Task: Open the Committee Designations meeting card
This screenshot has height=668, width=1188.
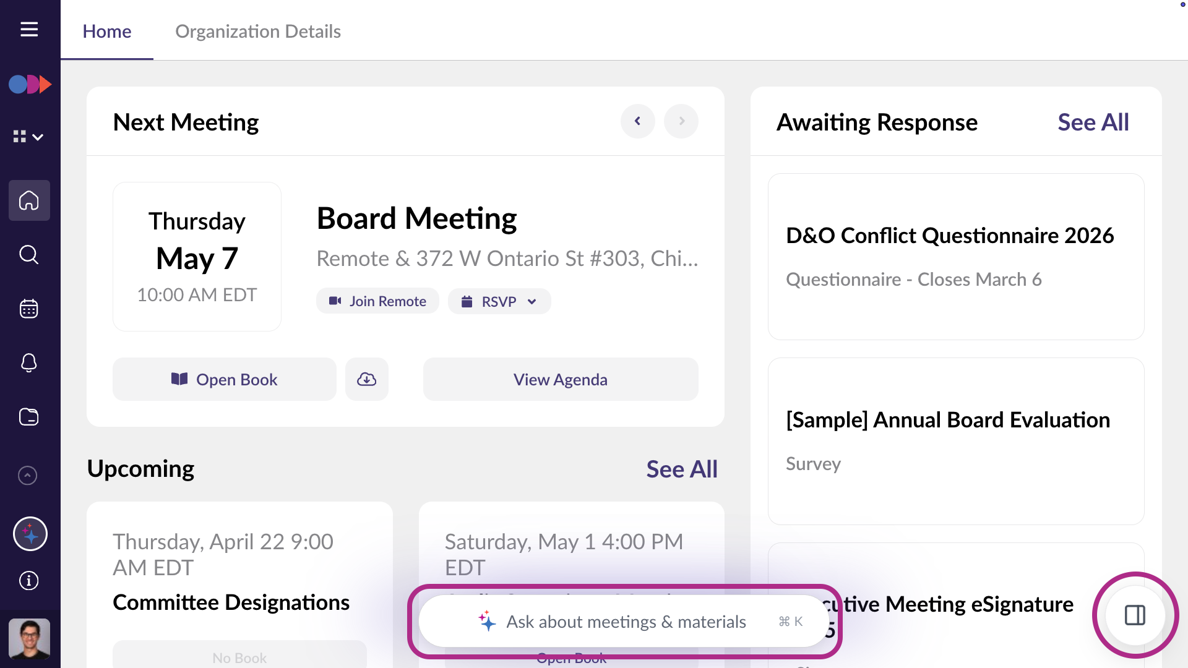Action: [x=239, y=584]
